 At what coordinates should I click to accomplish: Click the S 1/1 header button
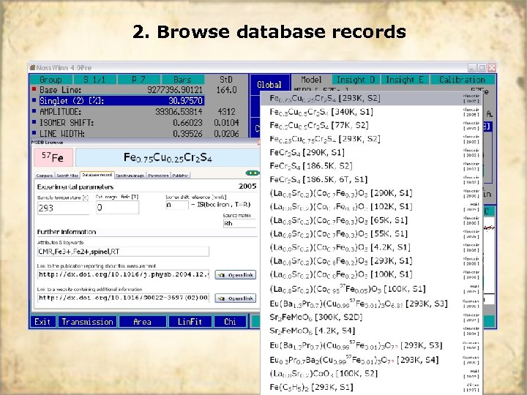pyautogui.click(x=94, y=80)
